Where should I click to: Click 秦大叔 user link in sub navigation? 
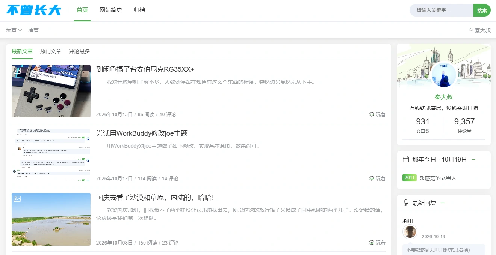coord(483,30)
